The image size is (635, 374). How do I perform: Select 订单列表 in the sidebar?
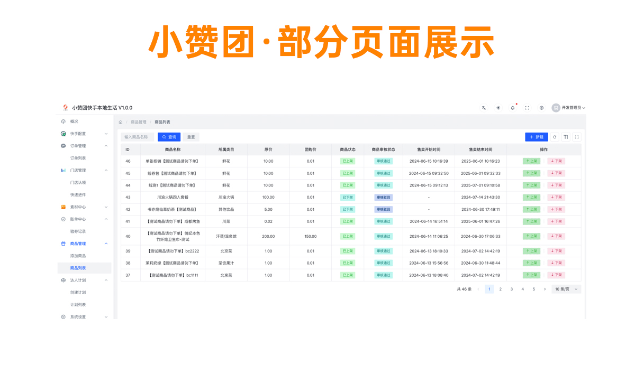pos(78,158)
